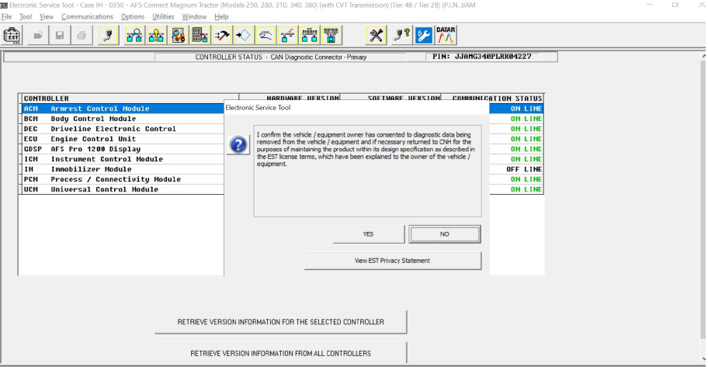Click the controller download chip icon
This screenshot has height=367, width=708.
coord(331,35)
